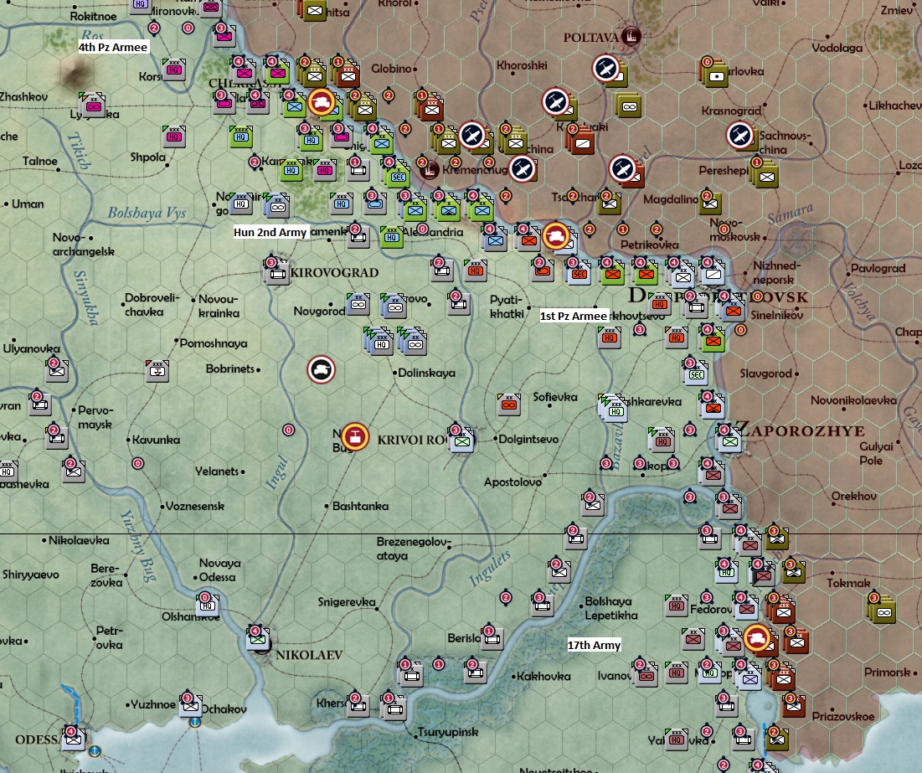Click the red tank marker by Cherkassy

click(x=321, y=102)
